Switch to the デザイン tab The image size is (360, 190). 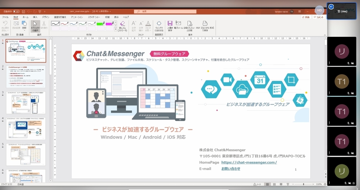coord(46,17)
